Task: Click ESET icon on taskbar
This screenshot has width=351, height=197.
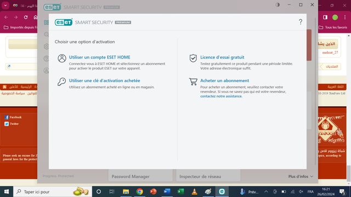Action: pyautogui.click(x=222, y=192)
